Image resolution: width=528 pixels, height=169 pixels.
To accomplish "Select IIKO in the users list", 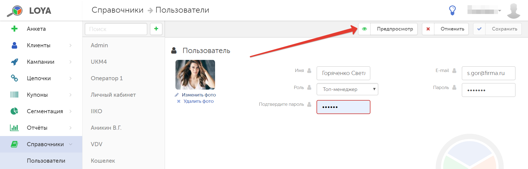I will click(123, 111).
